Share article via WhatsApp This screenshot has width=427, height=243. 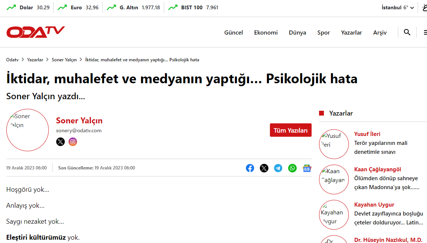click(293, 168)
